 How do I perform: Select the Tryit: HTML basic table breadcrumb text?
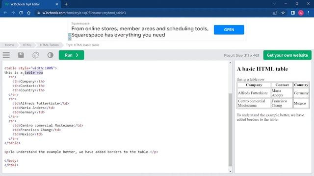(82, 45)
